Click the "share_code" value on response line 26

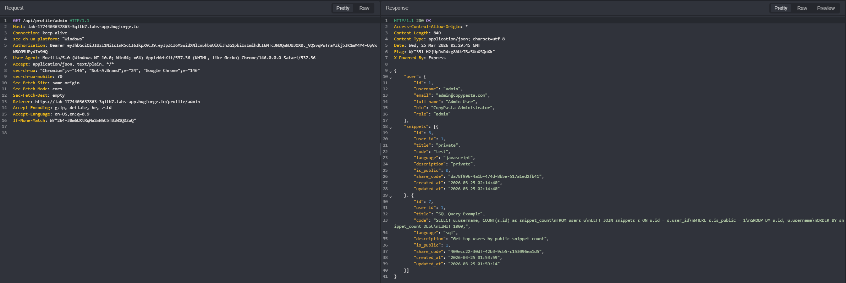coord(495,176)
